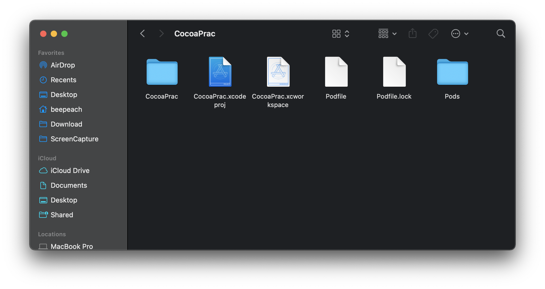The height and width of the screenshot is (289, 545).
Task: Select the Pods folder icon
Action: point(452,72)
